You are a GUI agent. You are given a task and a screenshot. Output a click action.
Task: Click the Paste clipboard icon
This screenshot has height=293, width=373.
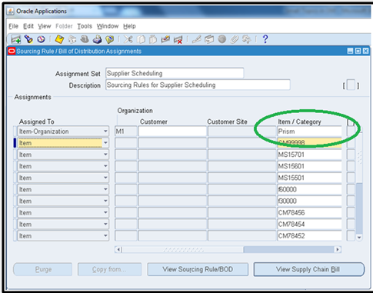[x=153, y=39]
